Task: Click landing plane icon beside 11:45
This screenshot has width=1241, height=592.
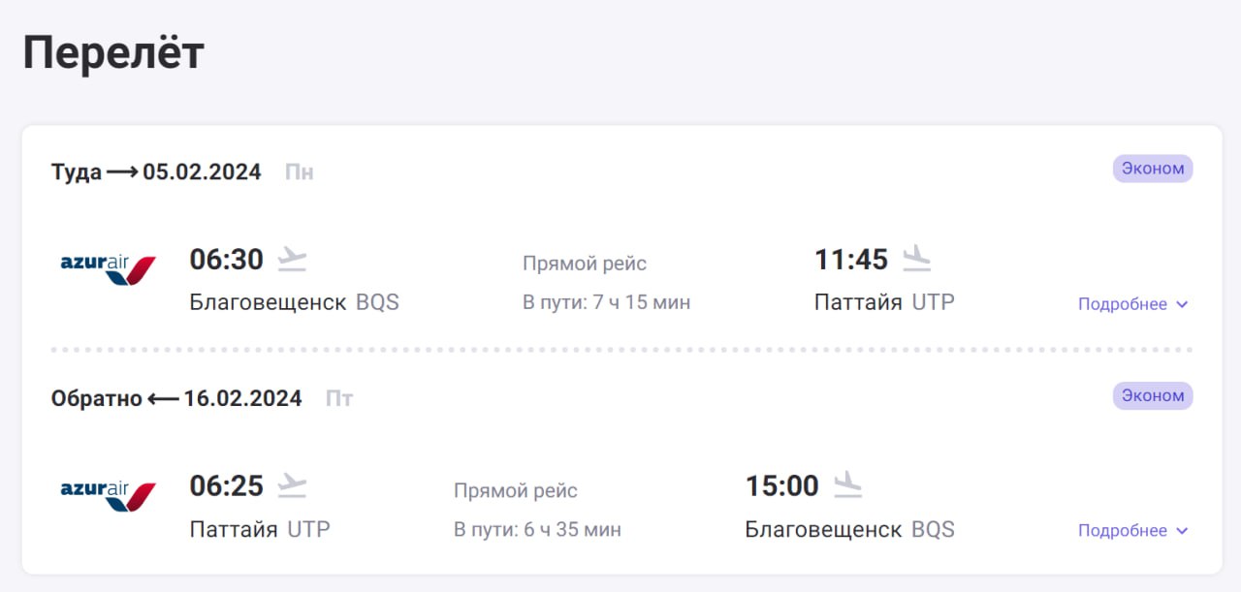Action: (x=916, y=259)
